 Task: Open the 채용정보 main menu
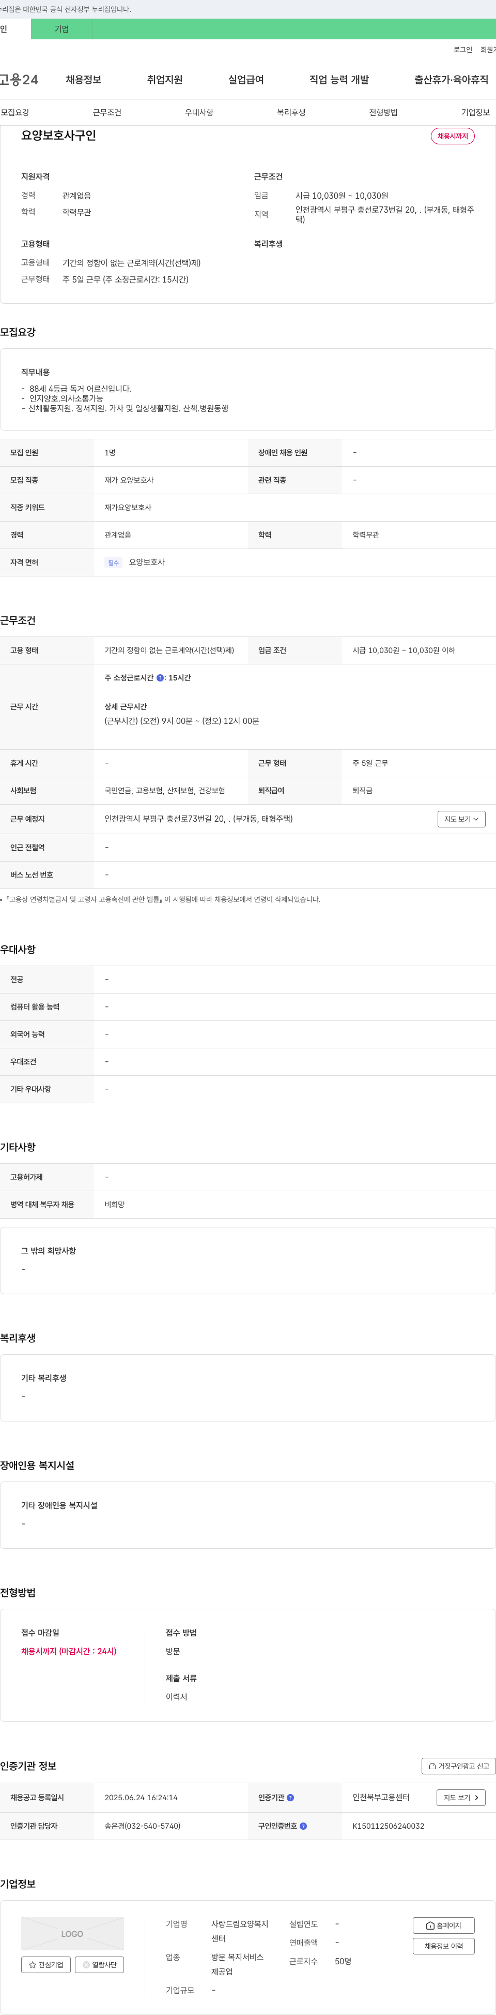(x=84, y=80)
